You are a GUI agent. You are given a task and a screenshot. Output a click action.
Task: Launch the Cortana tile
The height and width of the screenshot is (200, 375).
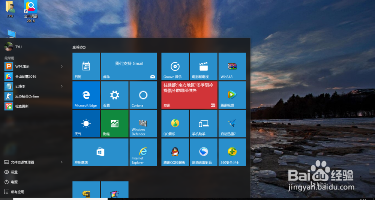point(143,95)
